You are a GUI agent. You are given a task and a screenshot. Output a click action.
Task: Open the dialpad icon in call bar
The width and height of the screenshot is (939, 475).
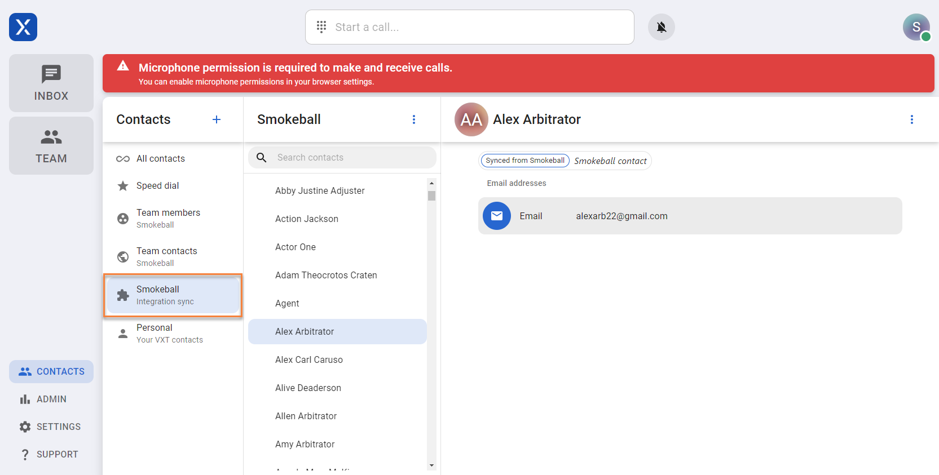[321, 26]
